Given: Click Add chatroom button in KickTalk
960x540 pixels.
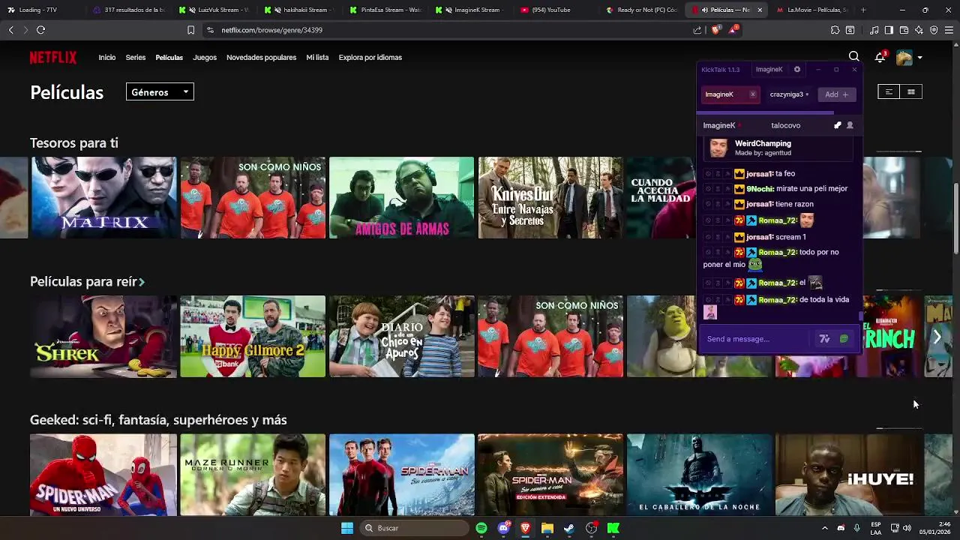Looking at the screenshot, I should click(x=836, y=94).
